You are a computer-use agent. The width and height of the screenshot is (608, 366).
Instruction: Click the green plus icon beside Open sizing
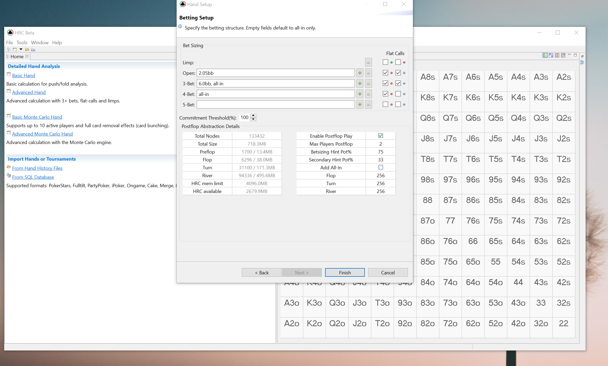(360, 73)
